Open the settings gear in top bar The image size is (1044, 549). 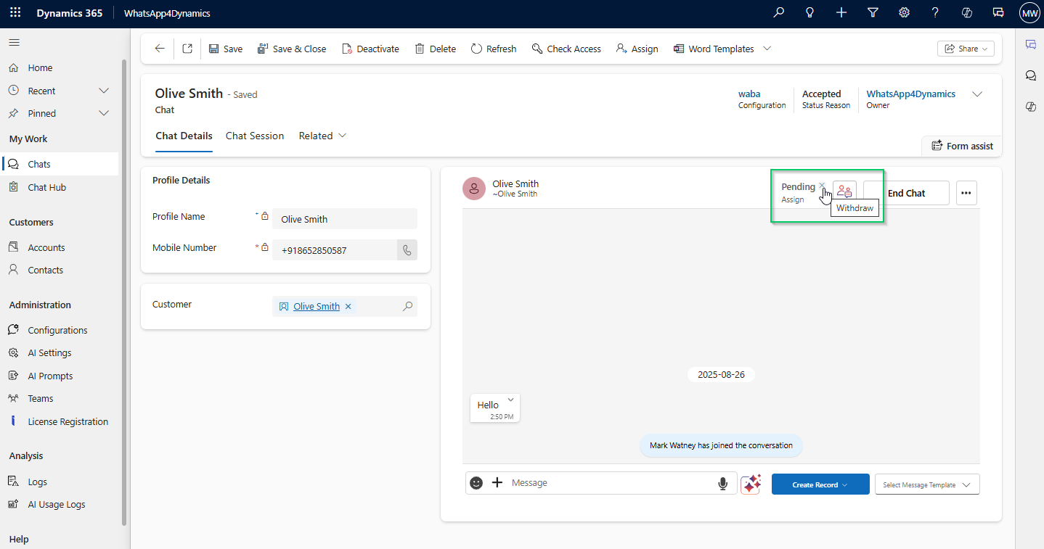[x=904, y=13]
